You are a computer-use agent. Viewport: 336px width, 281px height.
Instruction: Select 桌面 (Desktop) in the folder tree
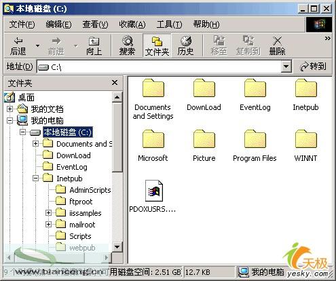(x=26, y=98)
